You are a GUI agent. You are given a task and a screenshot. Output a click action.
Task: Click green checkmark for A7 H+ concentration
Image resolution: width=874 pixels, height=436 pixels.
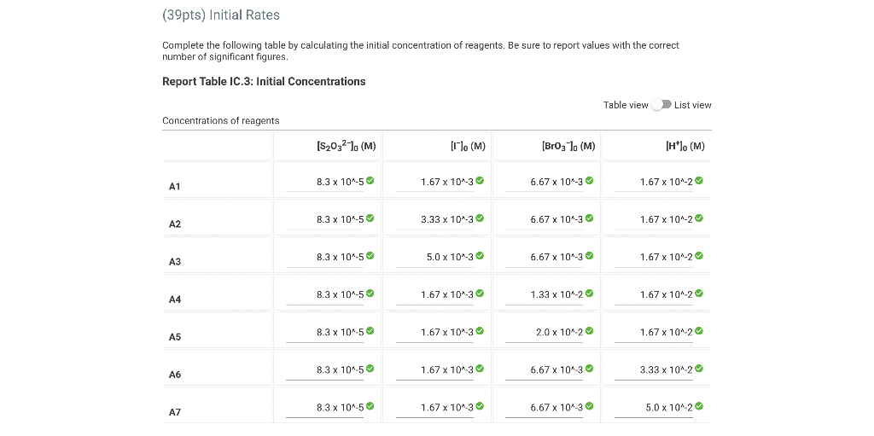pos(699,406)
